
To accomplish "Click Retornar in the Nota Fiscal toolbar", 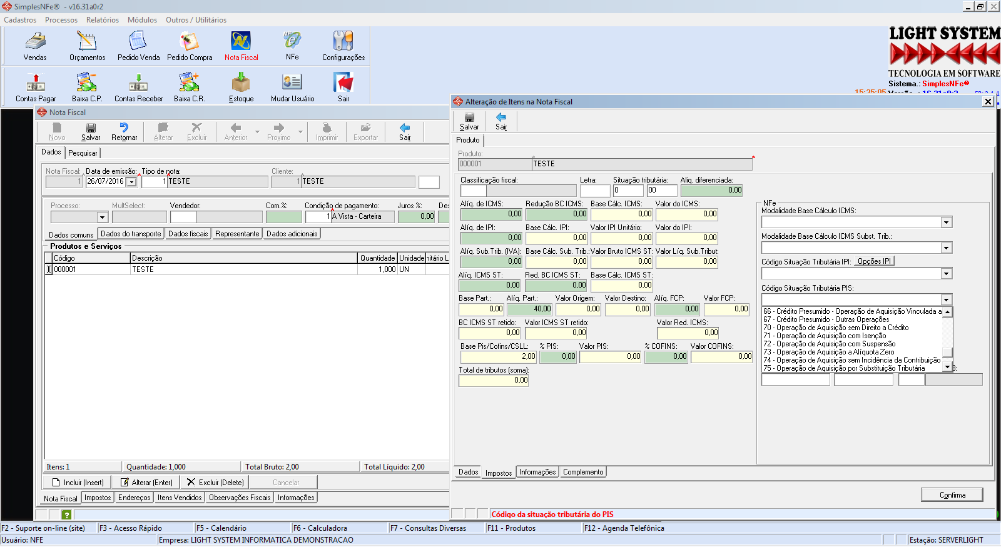I will tap(124, 132).
